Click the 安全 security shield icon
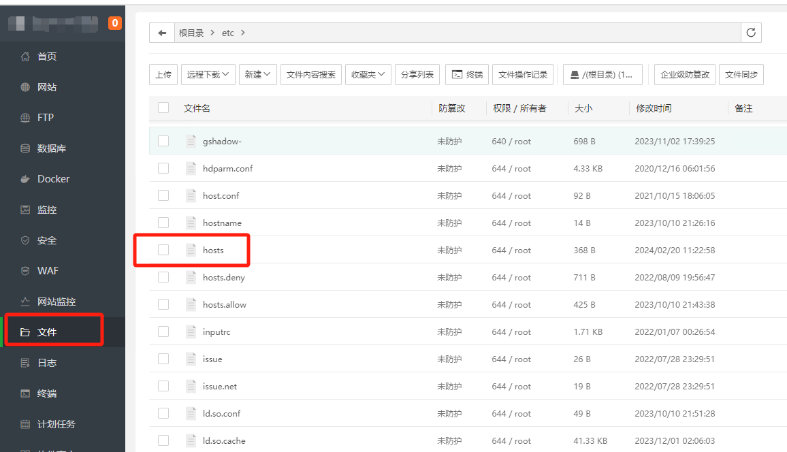Image resolution: width=787 pixels, height=452 pixels. pyautogui.click(x=25, y=240)
